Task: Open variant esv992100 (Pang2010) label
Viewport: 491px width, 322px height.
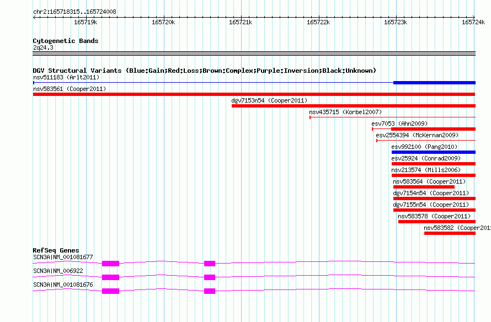Action: 424,147
